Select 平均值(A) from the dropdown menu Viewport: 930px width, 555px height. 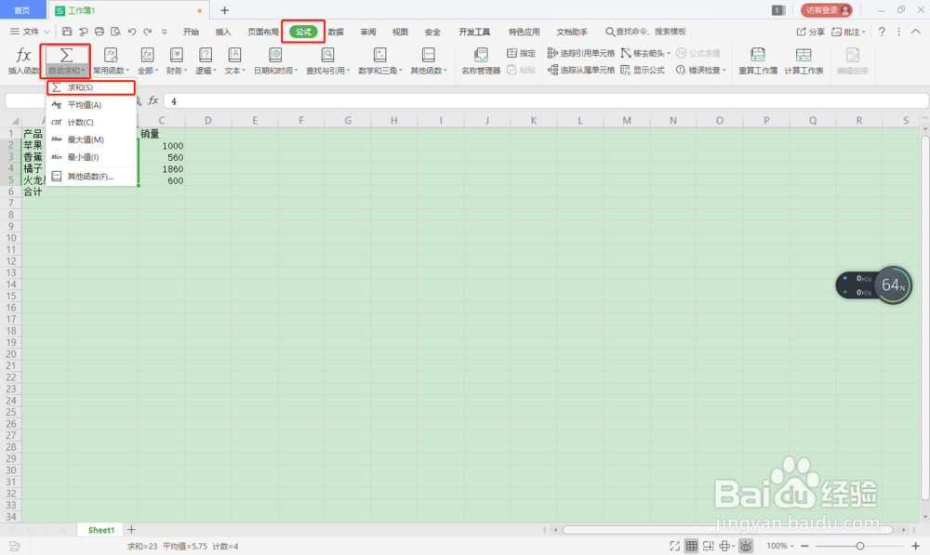[x=91, y=105]
